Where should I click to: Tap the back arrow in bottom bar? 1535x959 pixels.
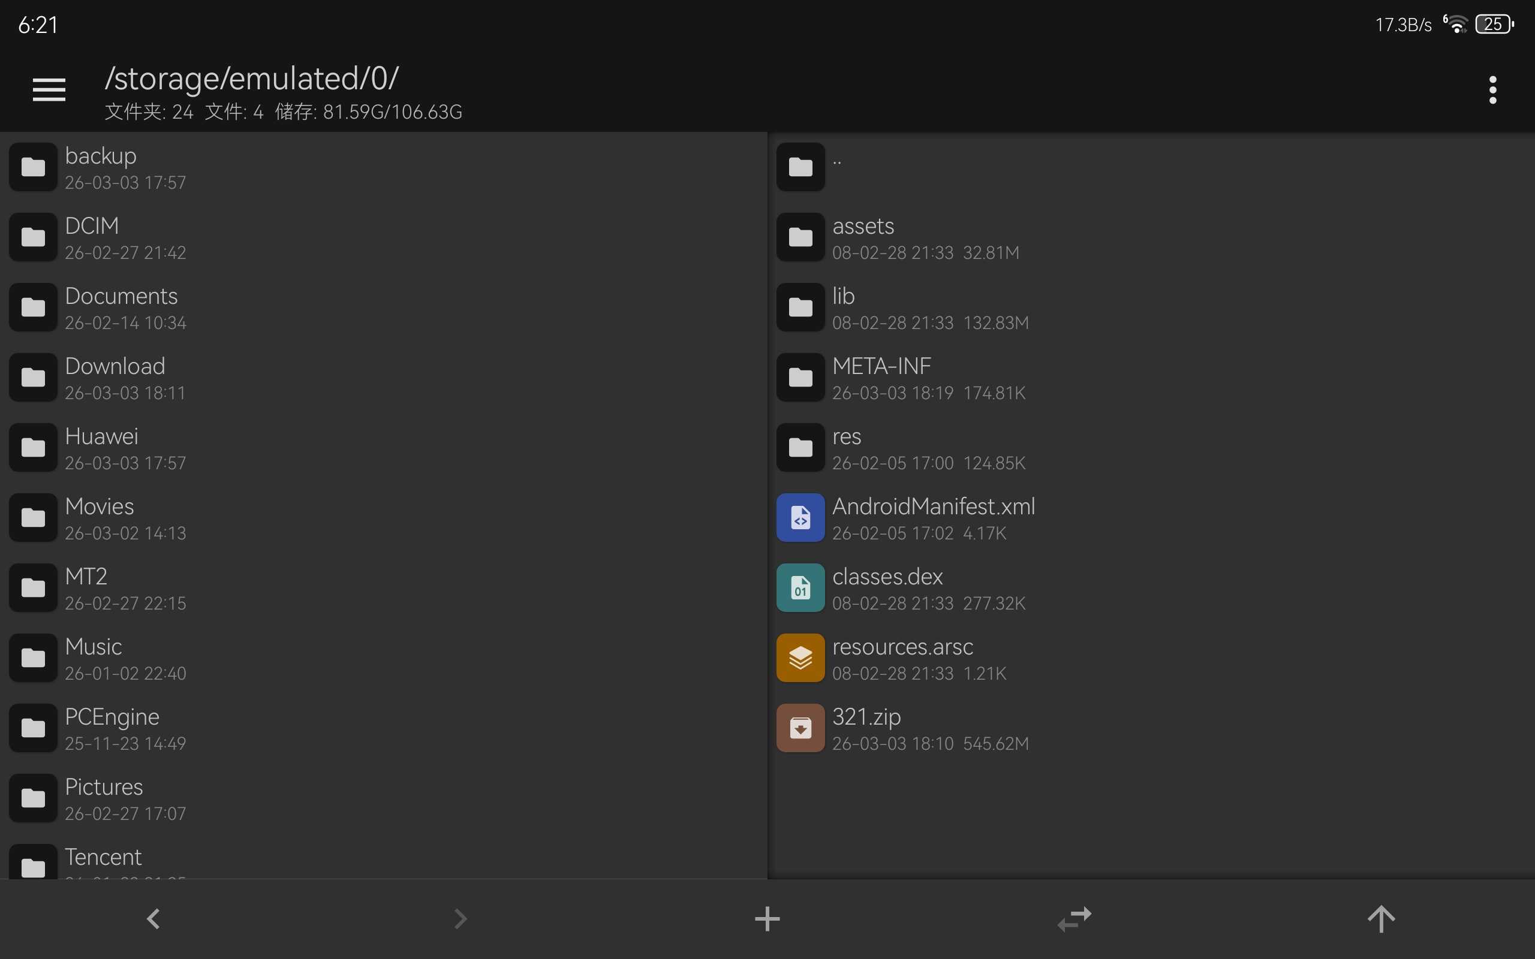tap(153, 918)
